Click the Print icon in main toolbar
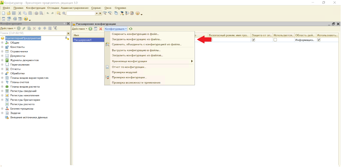 [36, 13]
